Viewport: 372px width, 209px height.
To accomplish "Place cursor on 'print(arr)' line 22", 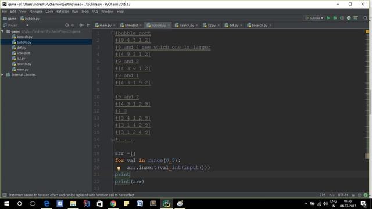I will click(x=129, y=182).
